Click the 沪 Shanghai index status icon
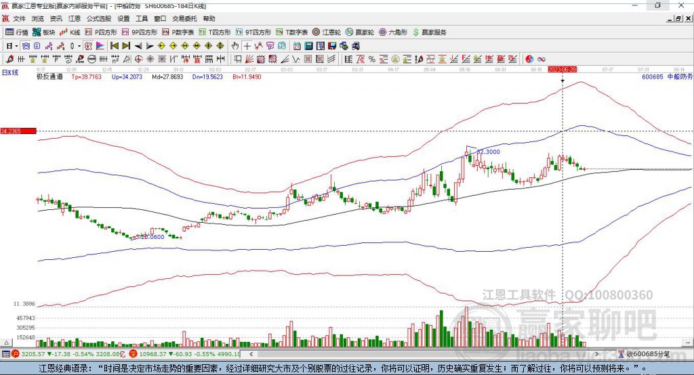The height and width of the screenshot is (375, 694). (x=16, y=354)
